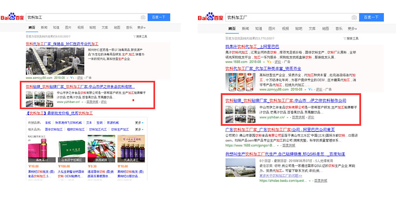Click the V1 verification badge in left ad result
The width and height of the screenshot is (396, 209).
coord(72,78)
